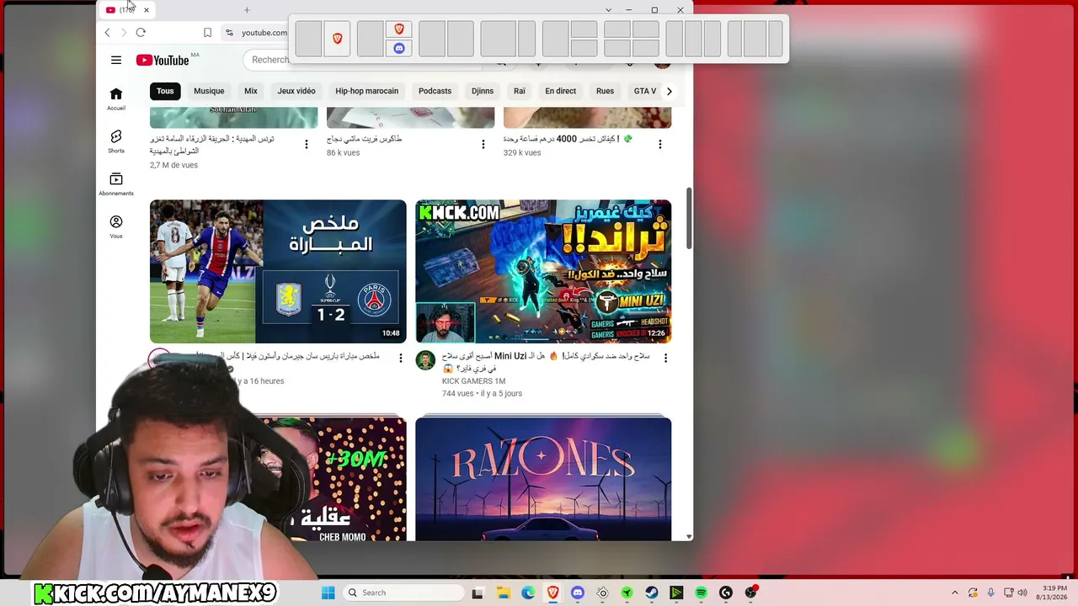Click the microphone icon in the system tray
Viewport: 1078px width, 606px height.
coord(991,593)
